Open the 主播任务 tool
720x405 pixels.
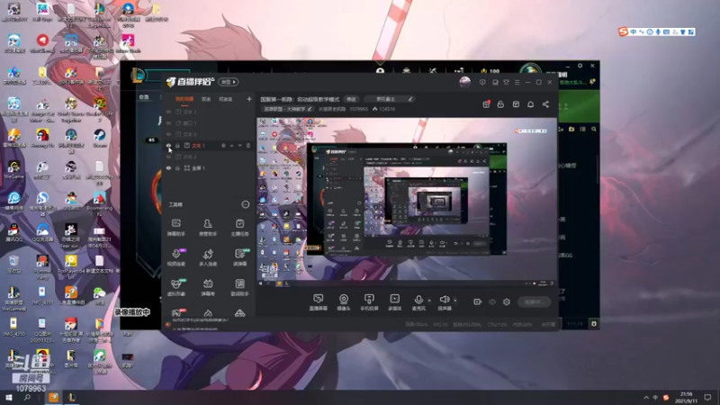pos(239,228)
